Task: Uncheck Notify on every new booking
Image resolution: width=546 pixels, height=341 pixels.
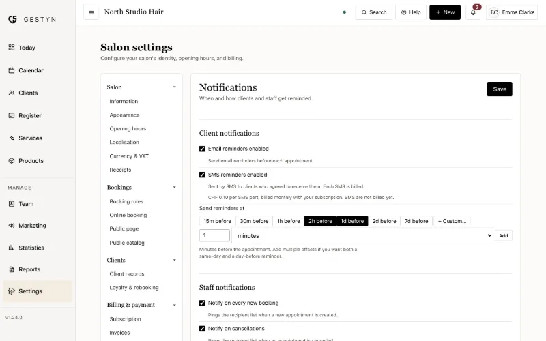Action: [202, 303]
